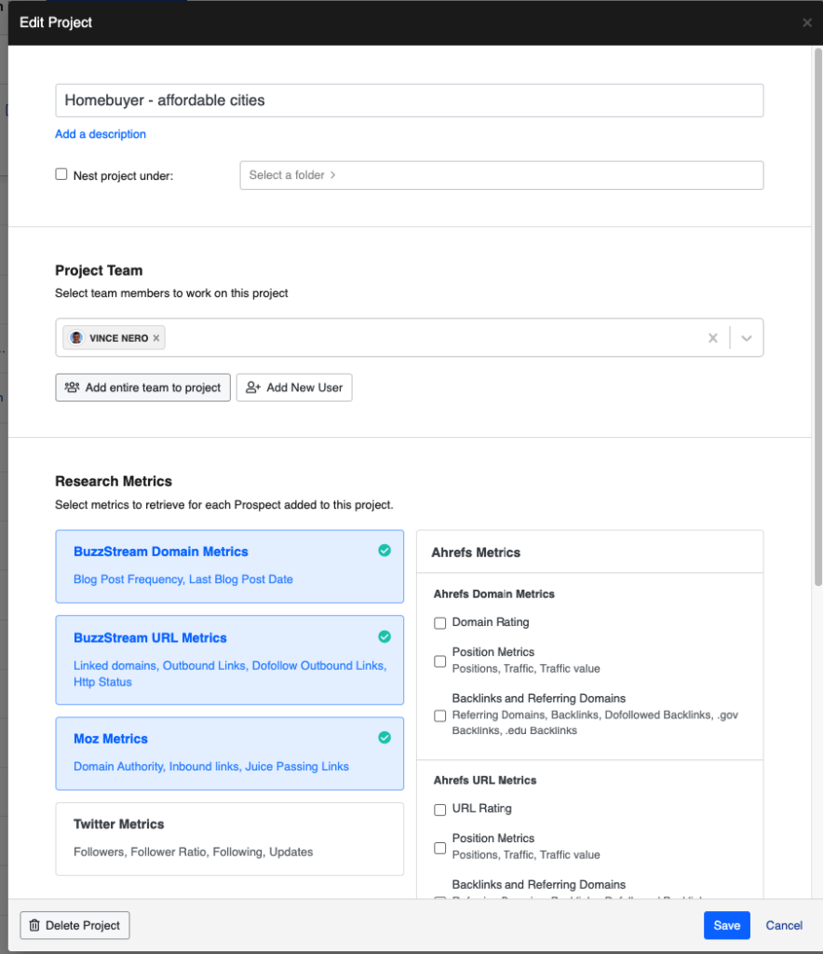Remove VINCE NERO using the x icon
This screenshot has height=954, width=823.
pos(155,338)
